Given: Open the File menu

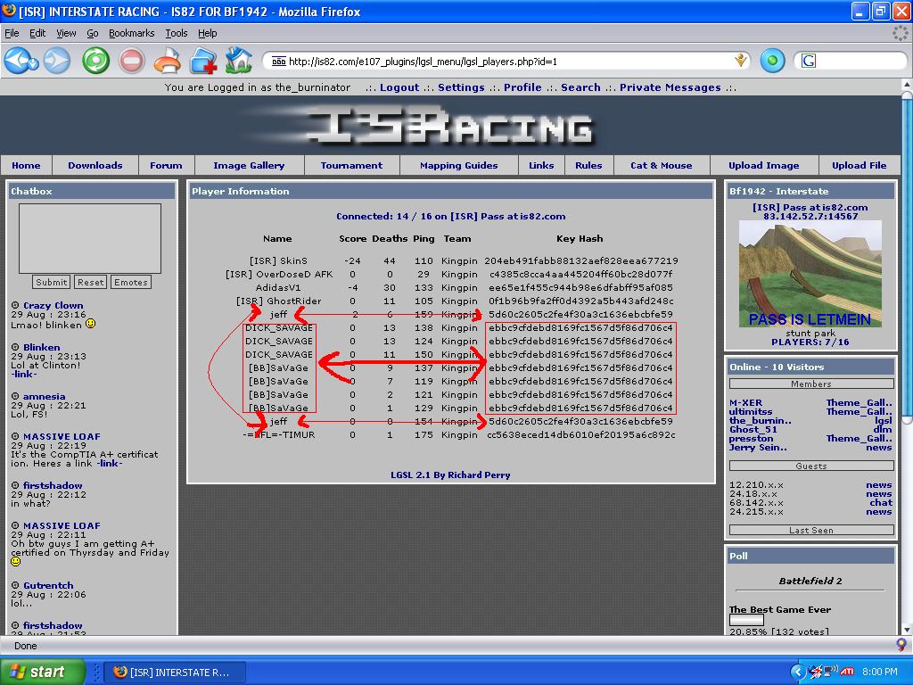Looking at the screenshot, I should [x=12, y=33].
